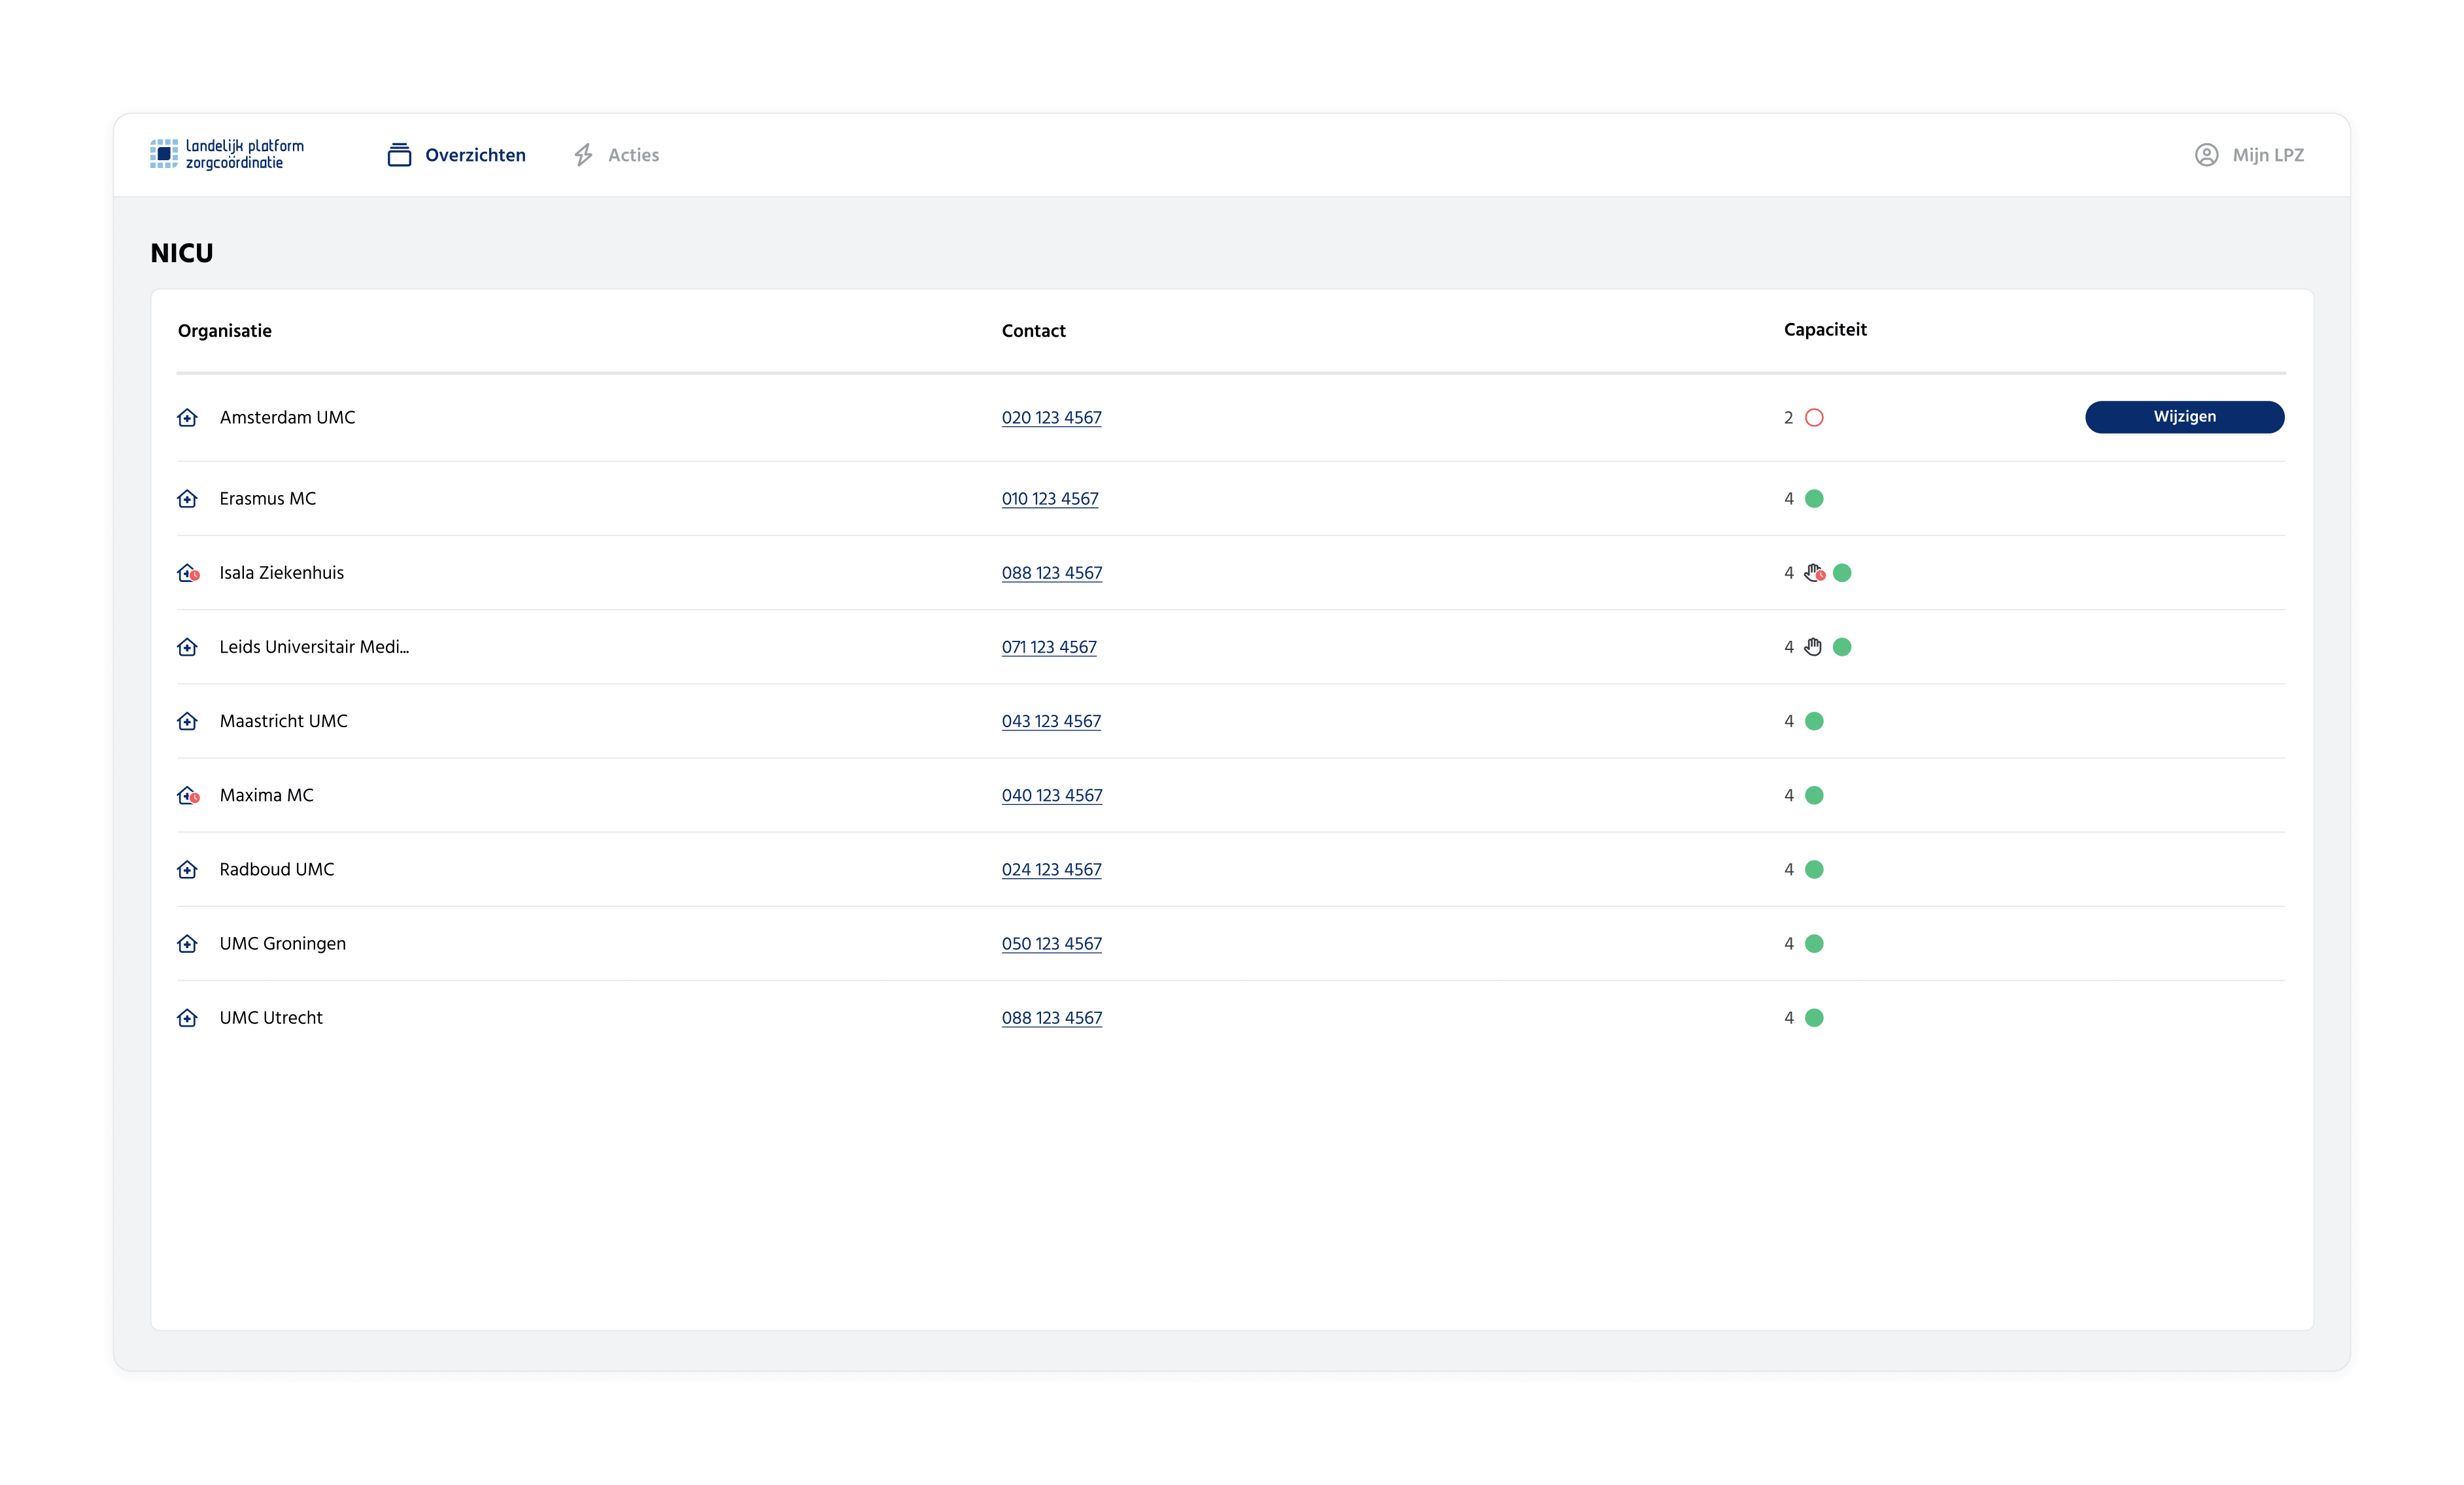Click Amsterdam UMC contact number 020 123 4567
This screenshot has height=1485, width=2464.
click(x=1051, y=418)
